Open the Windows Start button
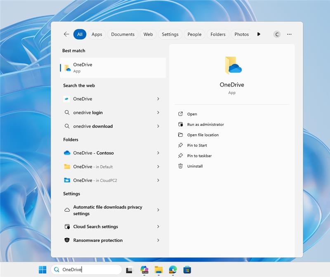Viewport: 330px width, 277px height. coord(42,270)
